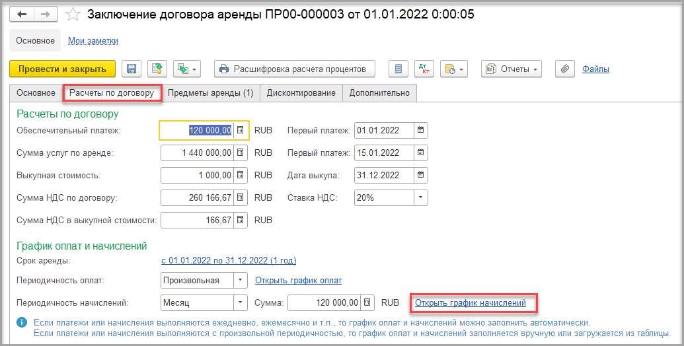Go forward with the right arrow button
The height and width of the screenshot is (346, 684).
point(46,15)
